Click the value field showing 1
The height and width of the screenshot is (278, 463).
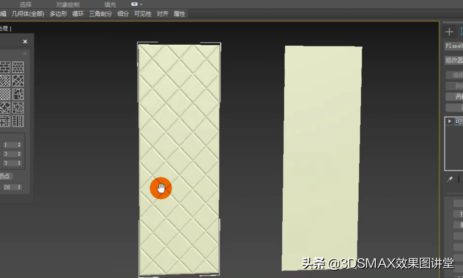9,145
